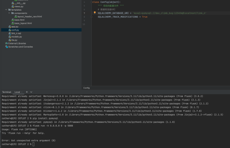Open tta.py file
This screenshot has width=230, height=148.
(x=15, y=40)
